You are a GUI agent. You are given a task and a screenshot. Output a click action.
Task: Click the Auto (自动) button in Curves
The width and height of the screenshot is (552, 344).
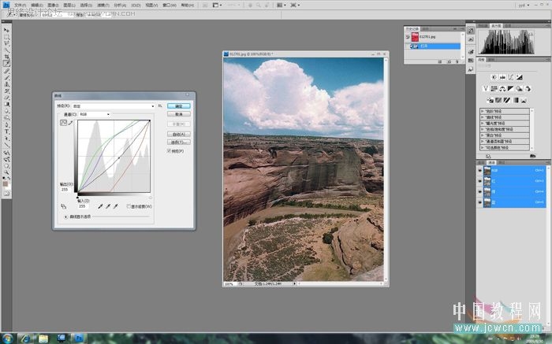click(x=179, y=135)
